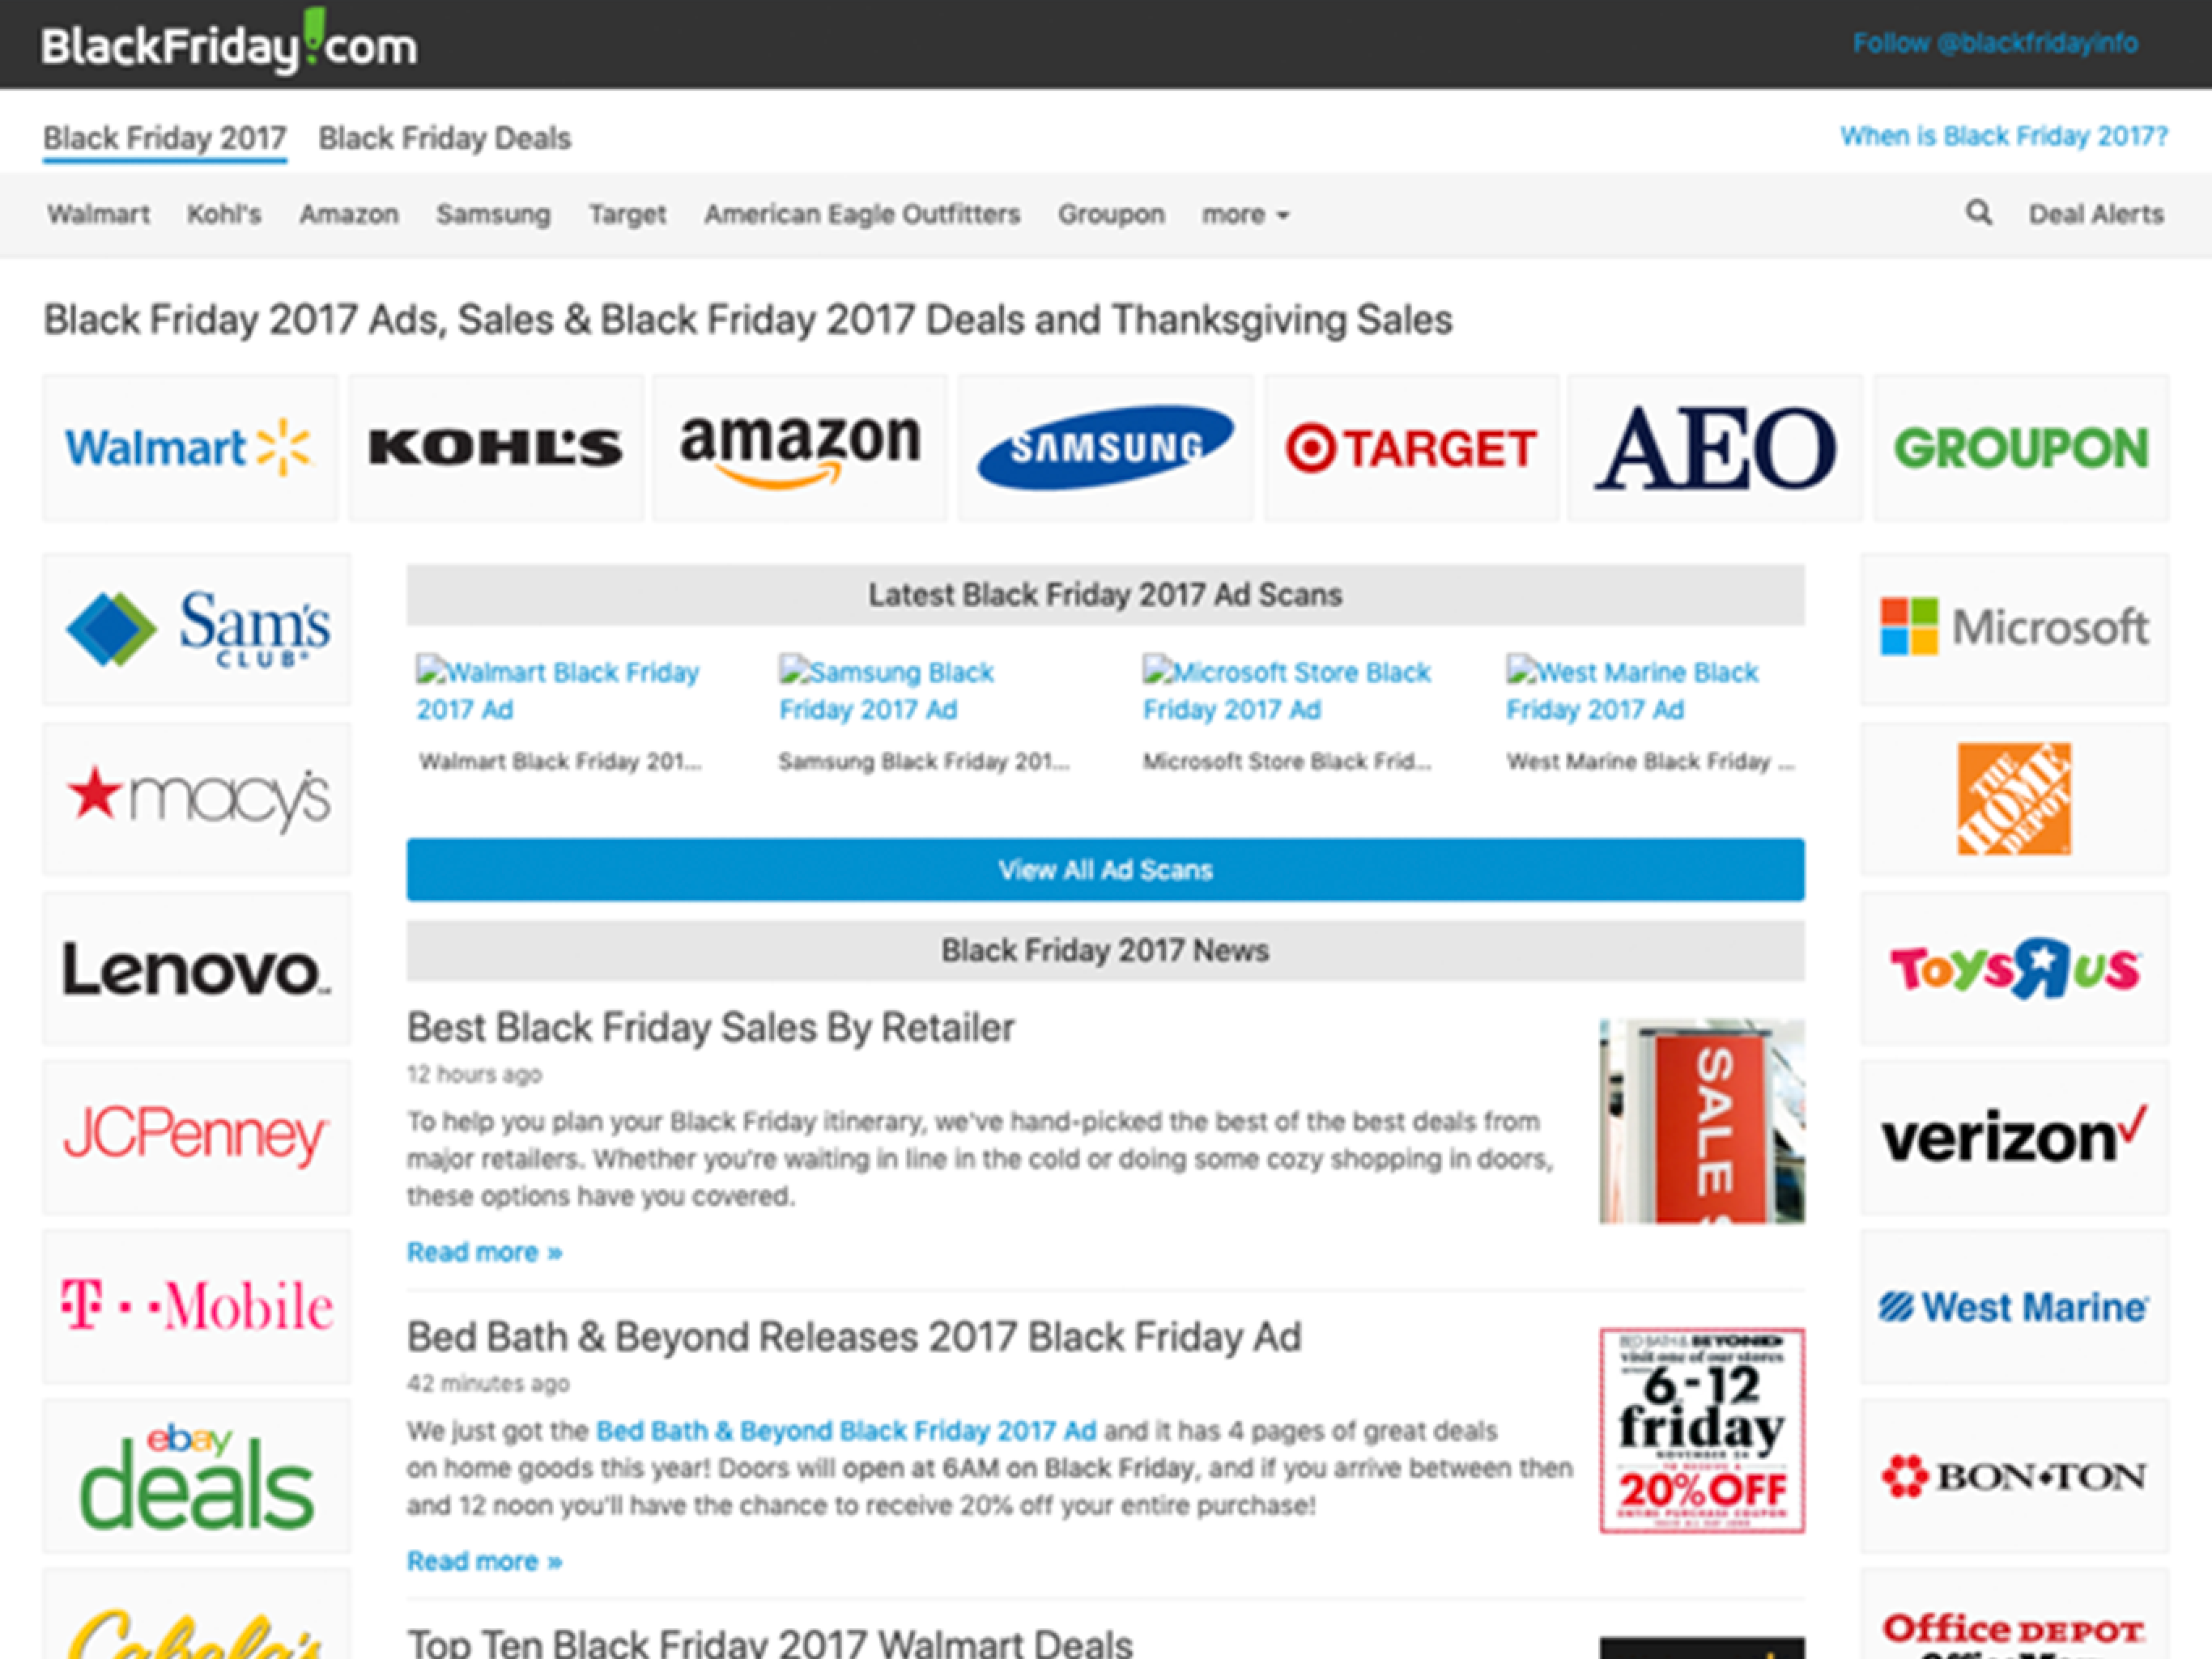This screenshot has width=2212, height=1659.
Task: Open the search magnifier icon
Action: click(1979, 213)
